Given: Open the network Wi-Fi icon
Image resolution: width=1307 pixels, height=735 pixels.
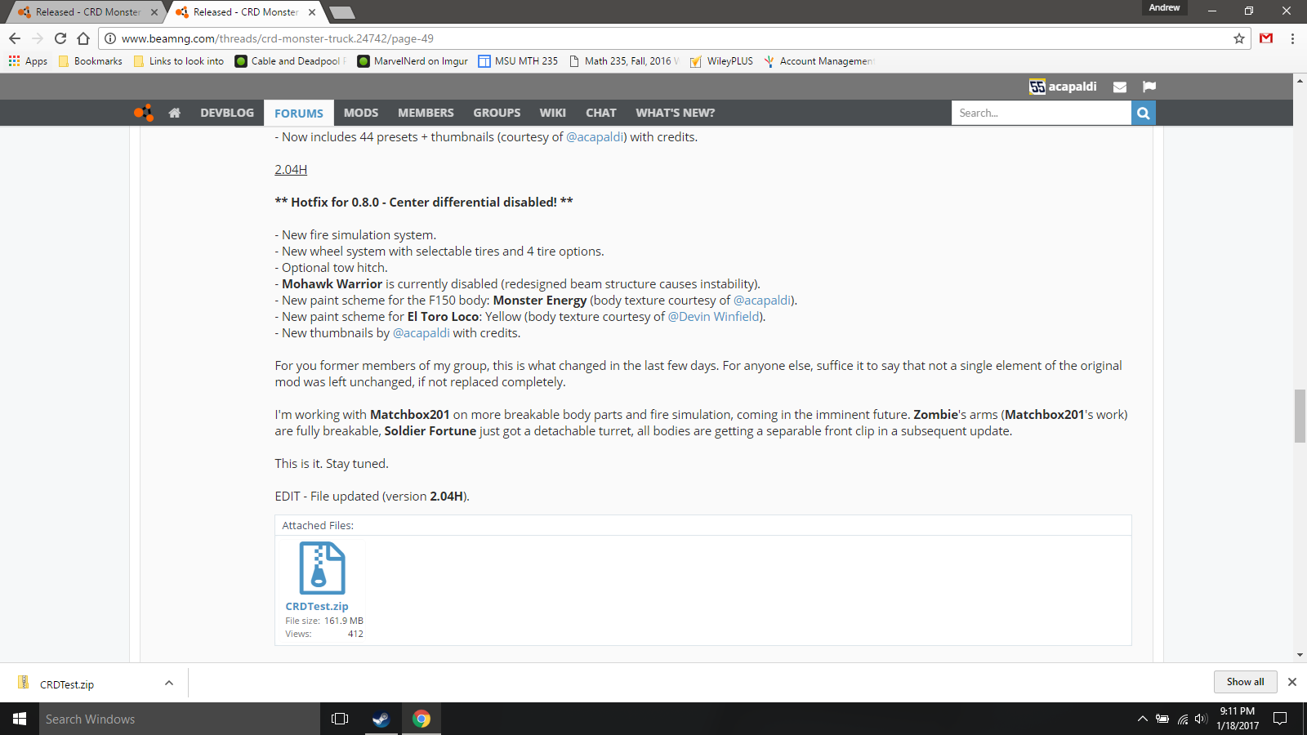Looking at the screenshot, I should tap(1182, 719).
